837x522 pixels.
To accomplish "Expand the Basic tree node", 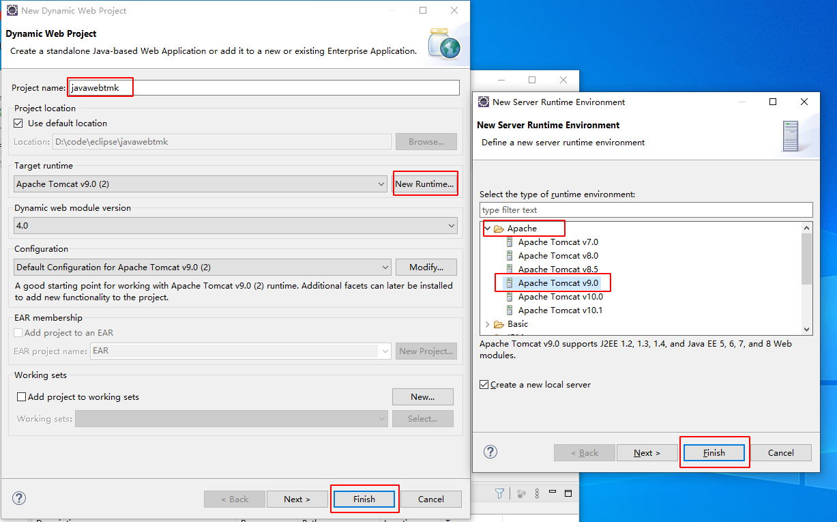I will pos(487,324).
